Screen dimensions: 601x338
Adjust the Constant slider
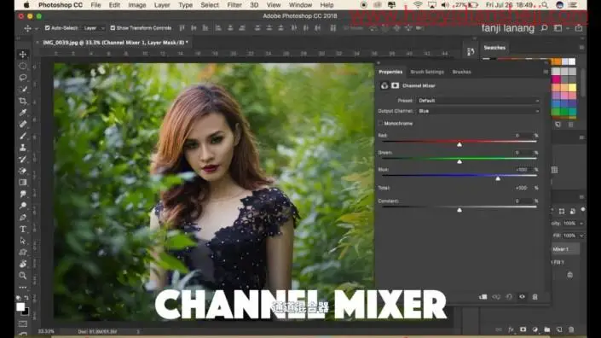click(459, 210)
